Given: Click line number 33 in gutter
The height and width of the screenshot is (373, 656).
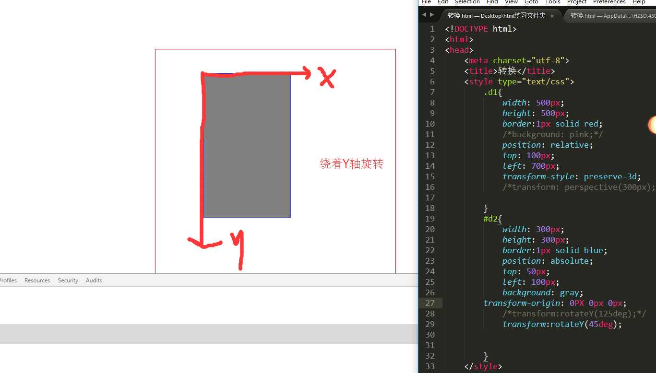Looking at the screenshot, I should (430, 366).
